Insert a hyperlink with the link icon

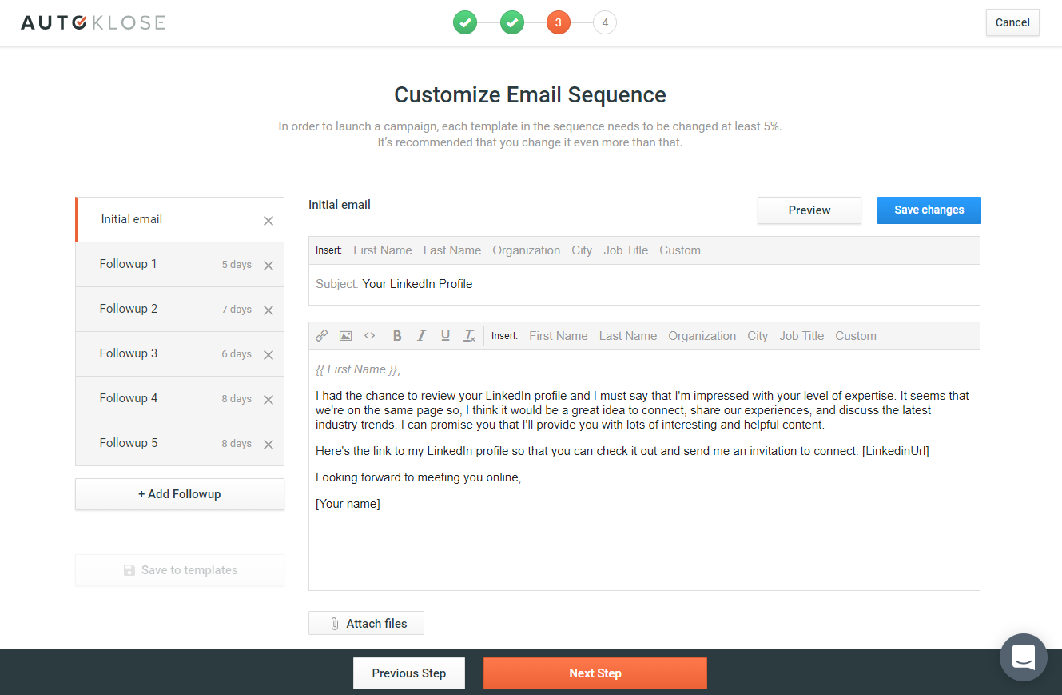tap(321, 336)
